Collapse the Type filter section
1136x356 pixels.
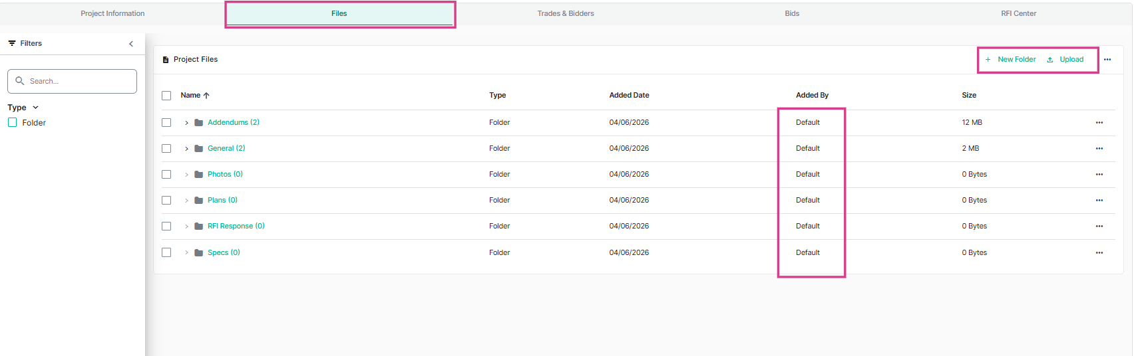[36, 108]
